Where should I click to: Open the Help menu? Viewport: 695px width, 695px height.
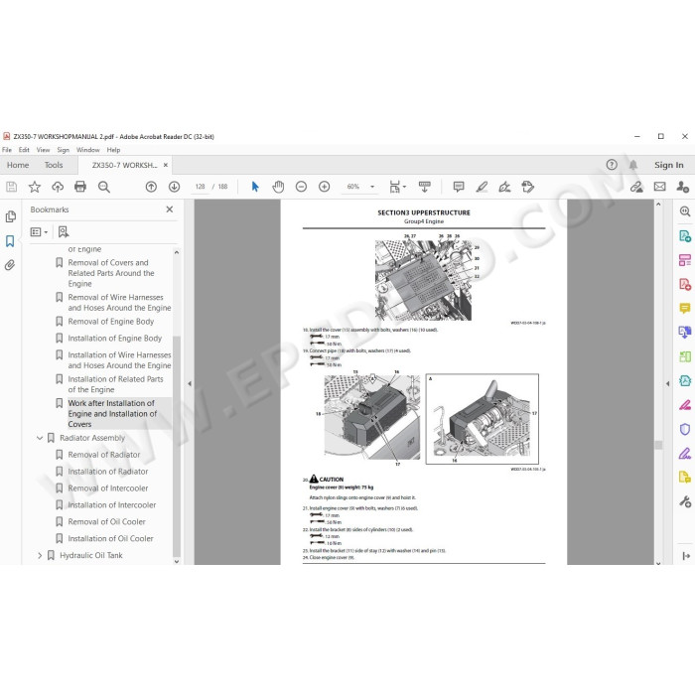click(x=113, y=150)
